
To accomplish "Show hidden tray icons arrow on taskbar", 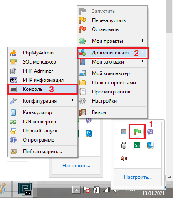I will click(76, 190).
